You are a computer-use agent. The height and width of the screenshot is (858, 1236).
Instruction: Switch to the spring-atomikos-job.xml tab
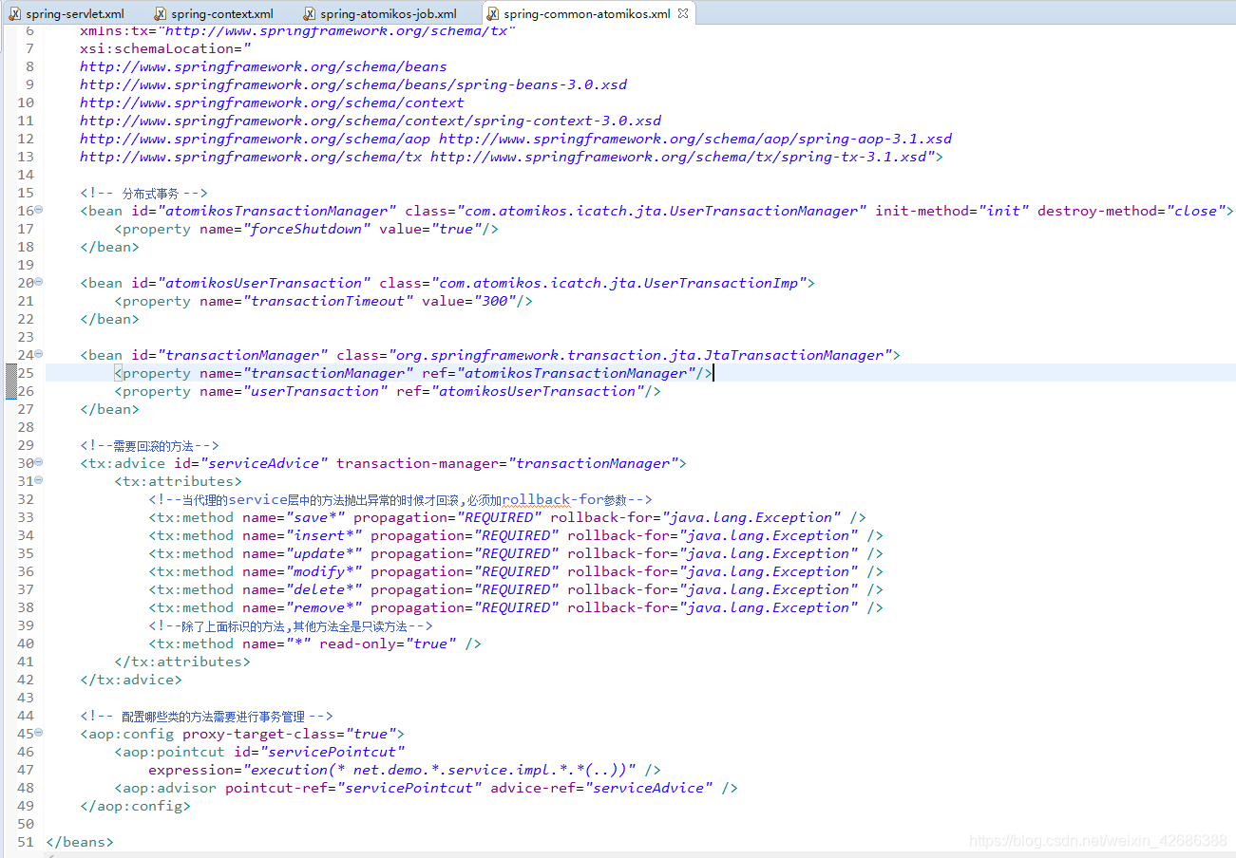(x=388, y=13)
